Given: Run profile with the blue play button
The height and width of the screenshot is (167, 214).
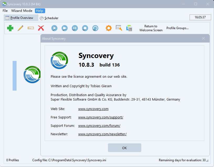Looking at the screenshot, I should click(54, 28).
